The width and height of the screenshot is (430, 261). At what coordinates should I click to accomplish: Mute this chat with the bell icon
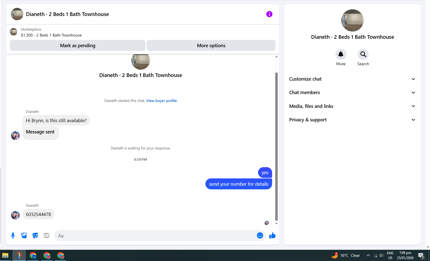point(341,54)
